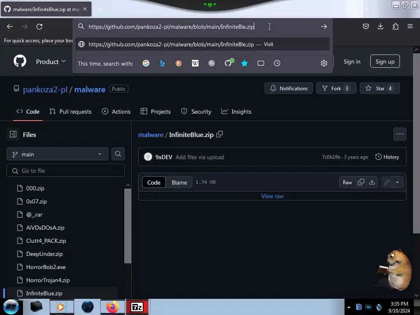Click the Sign up button

385,62
